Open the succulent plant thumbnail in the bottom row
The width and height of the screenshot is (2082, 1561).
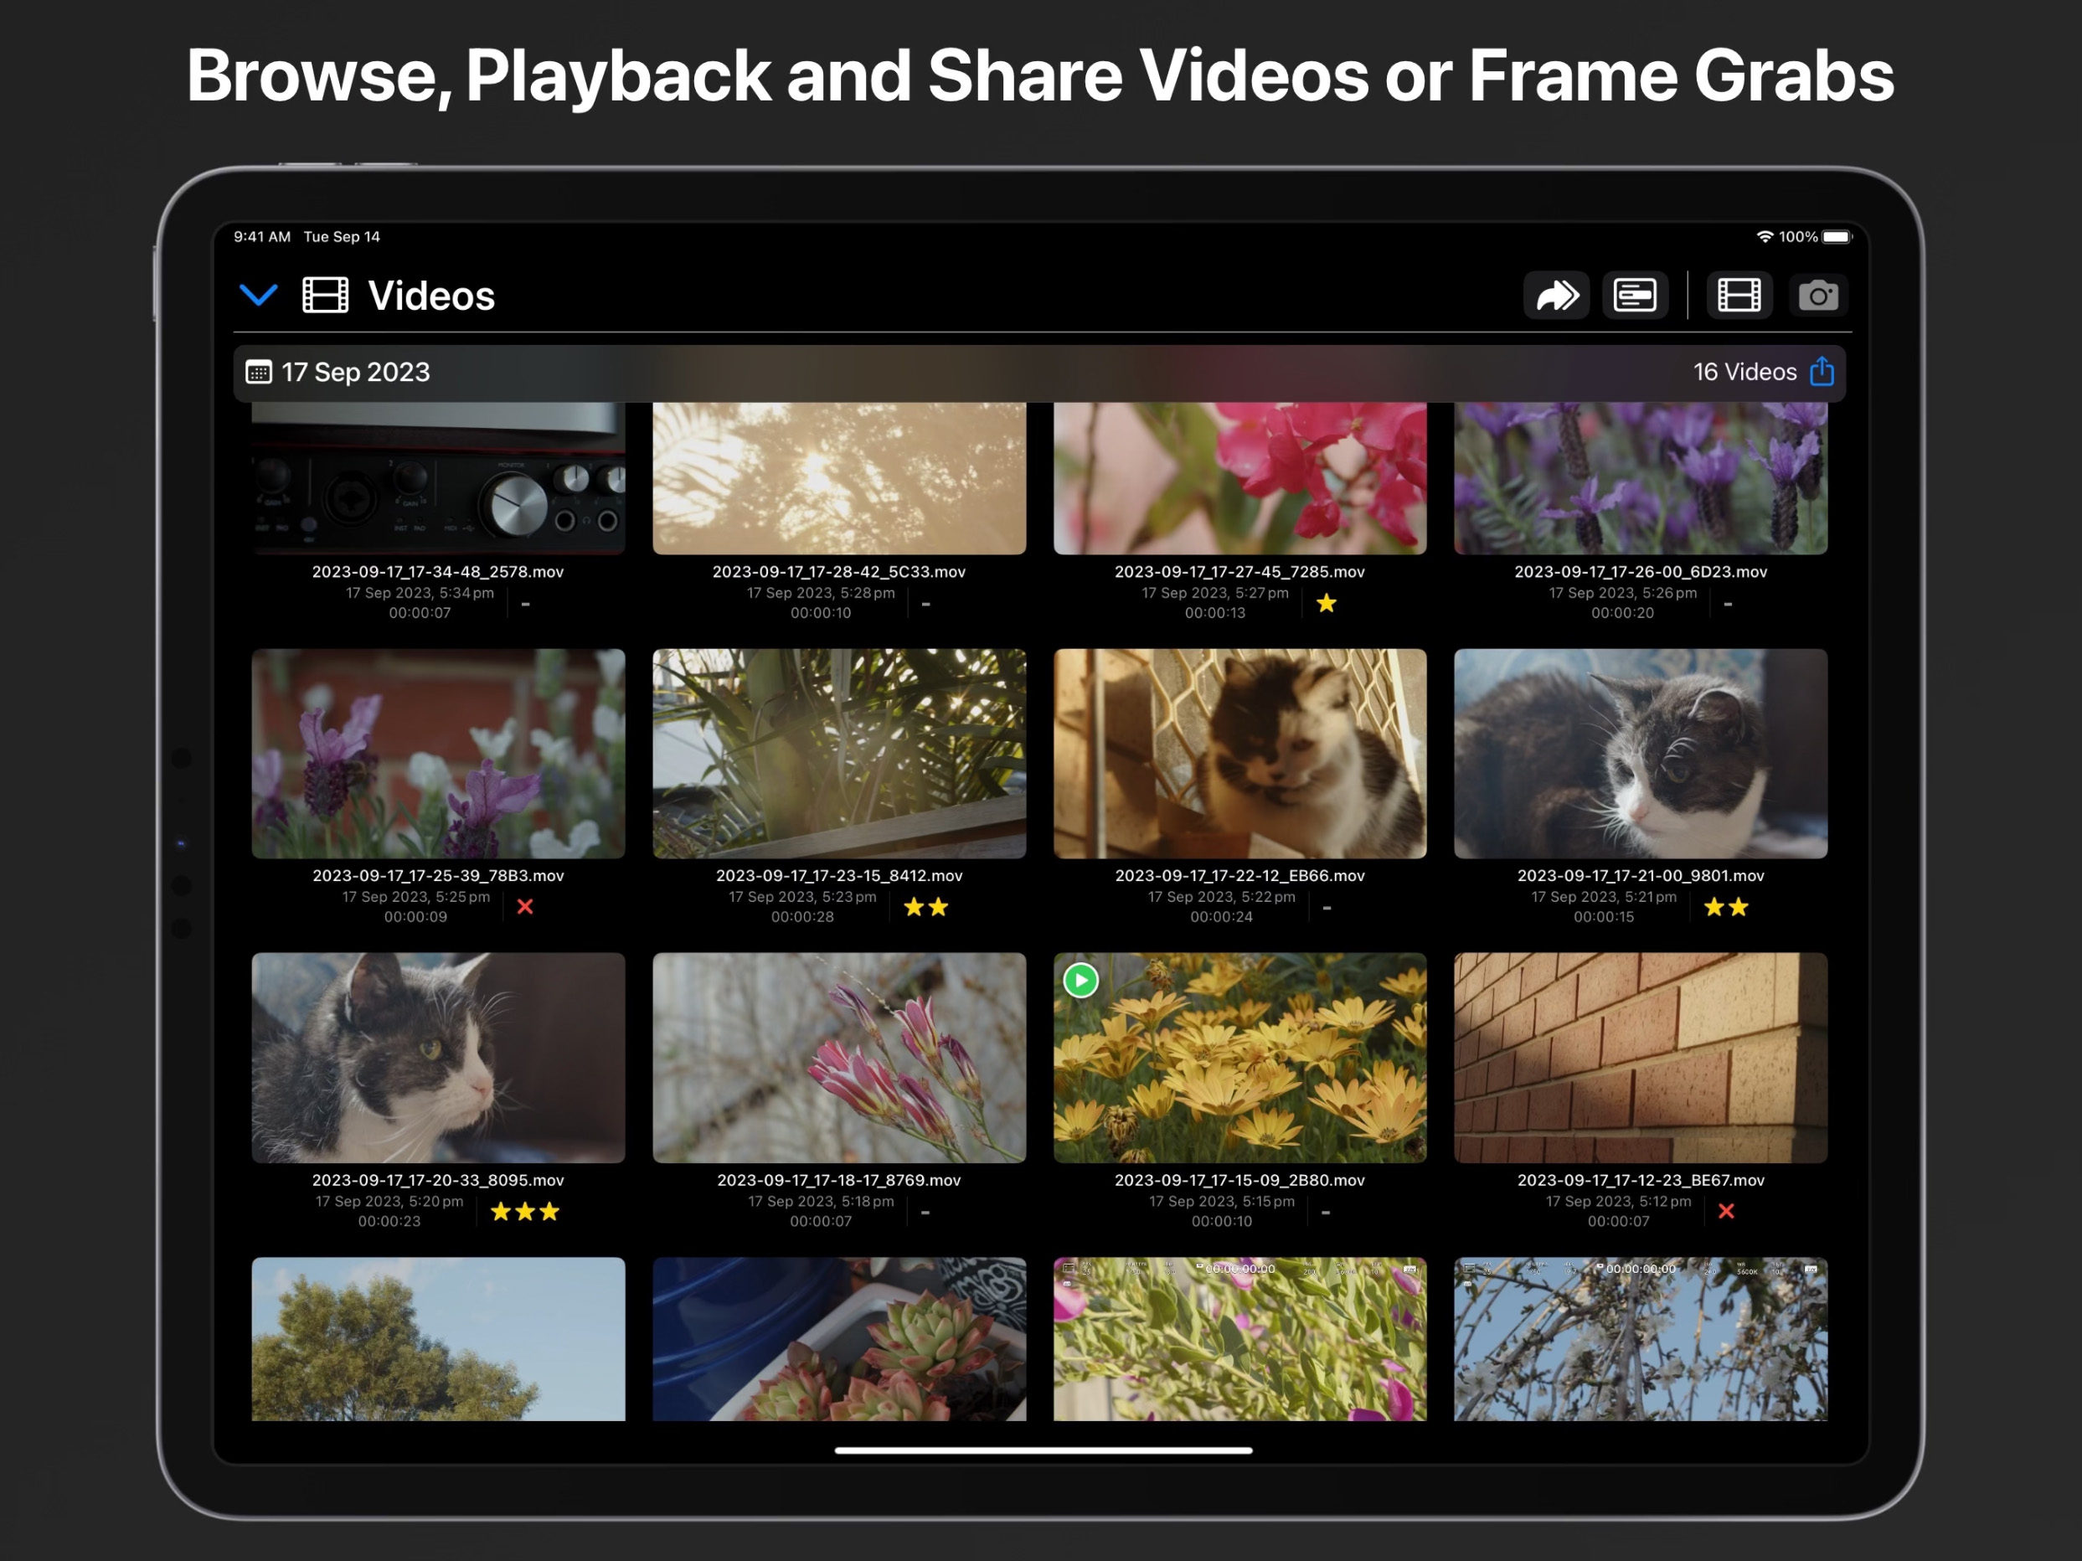tap(839, 1339)
